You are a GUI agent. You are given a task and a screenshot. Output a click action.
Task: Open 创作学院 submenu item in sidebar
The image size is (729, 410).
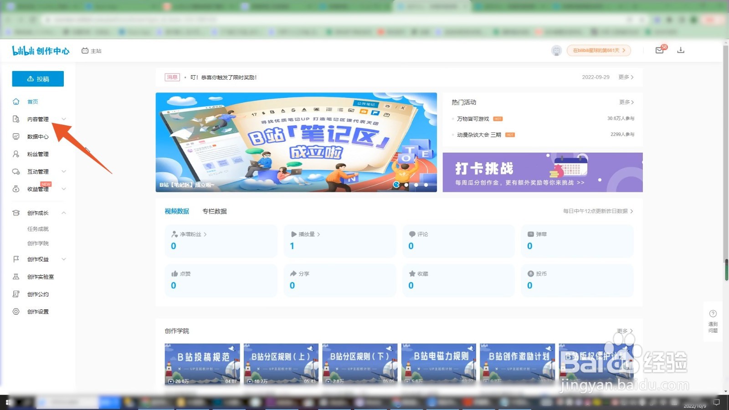tap(38, 243)
